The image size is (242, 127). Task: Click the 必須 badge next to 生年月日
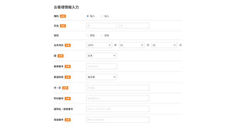[x=67, y=45]
